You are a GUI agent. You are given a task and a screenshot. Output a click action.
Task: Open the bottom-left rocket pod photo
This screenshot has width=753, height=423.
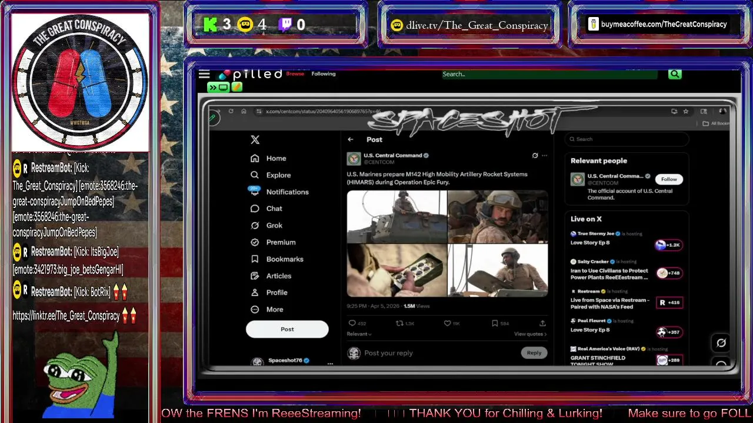[x=397, y=270]
